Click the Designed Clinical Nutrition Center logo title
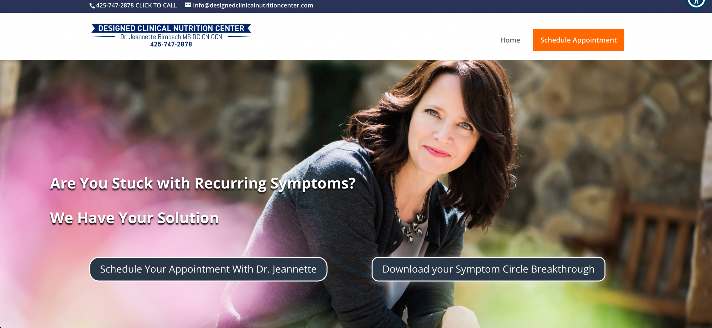712x328 pixels. 171,28
